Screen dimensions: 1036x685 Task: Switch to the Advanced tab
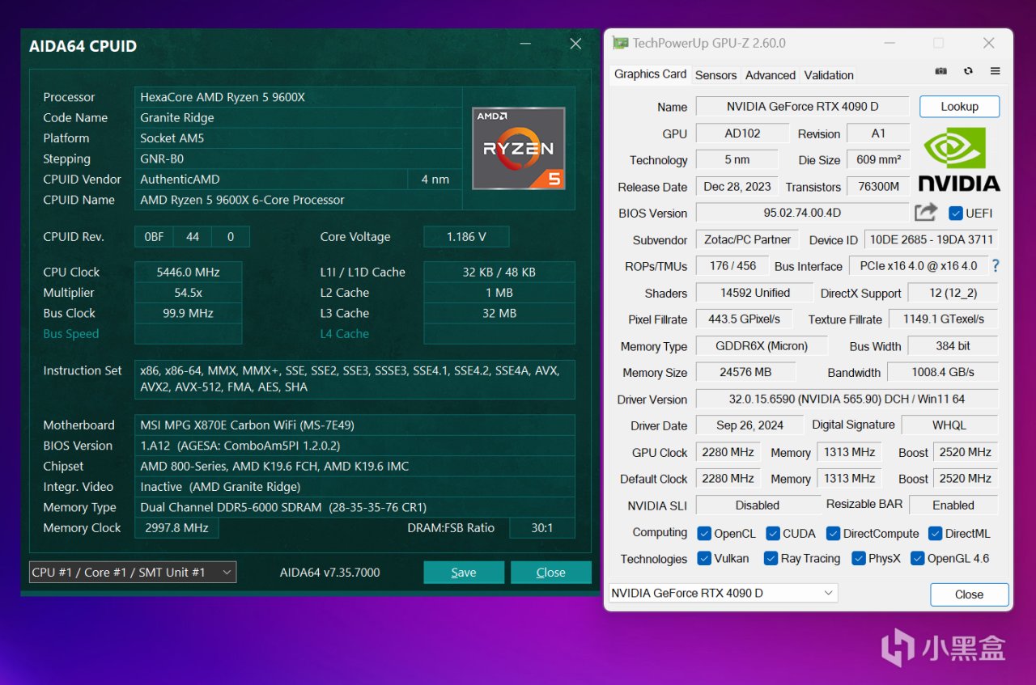coord(770,75)
